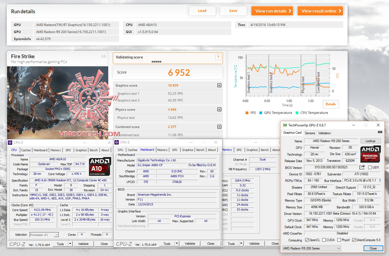
Task: Click the title bar icon of the CPU-Z processor window
Action: (10, 143)
